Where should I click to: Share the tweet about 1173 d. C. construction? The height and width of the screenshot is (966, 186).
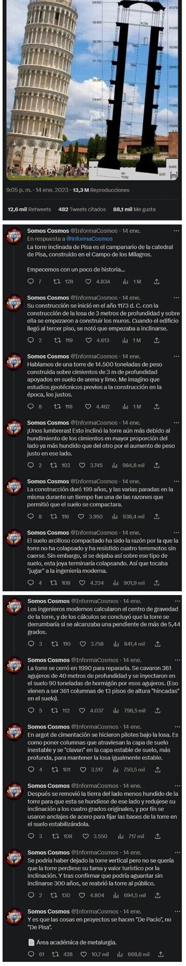coord(157,340)
